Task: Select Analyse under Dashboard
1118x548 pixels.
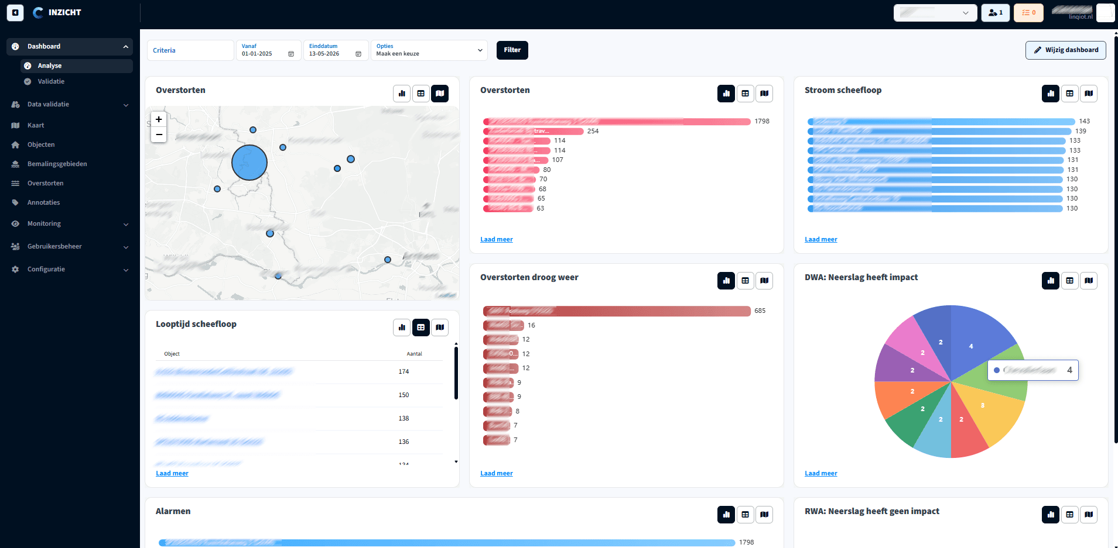Action: point(77,66)
